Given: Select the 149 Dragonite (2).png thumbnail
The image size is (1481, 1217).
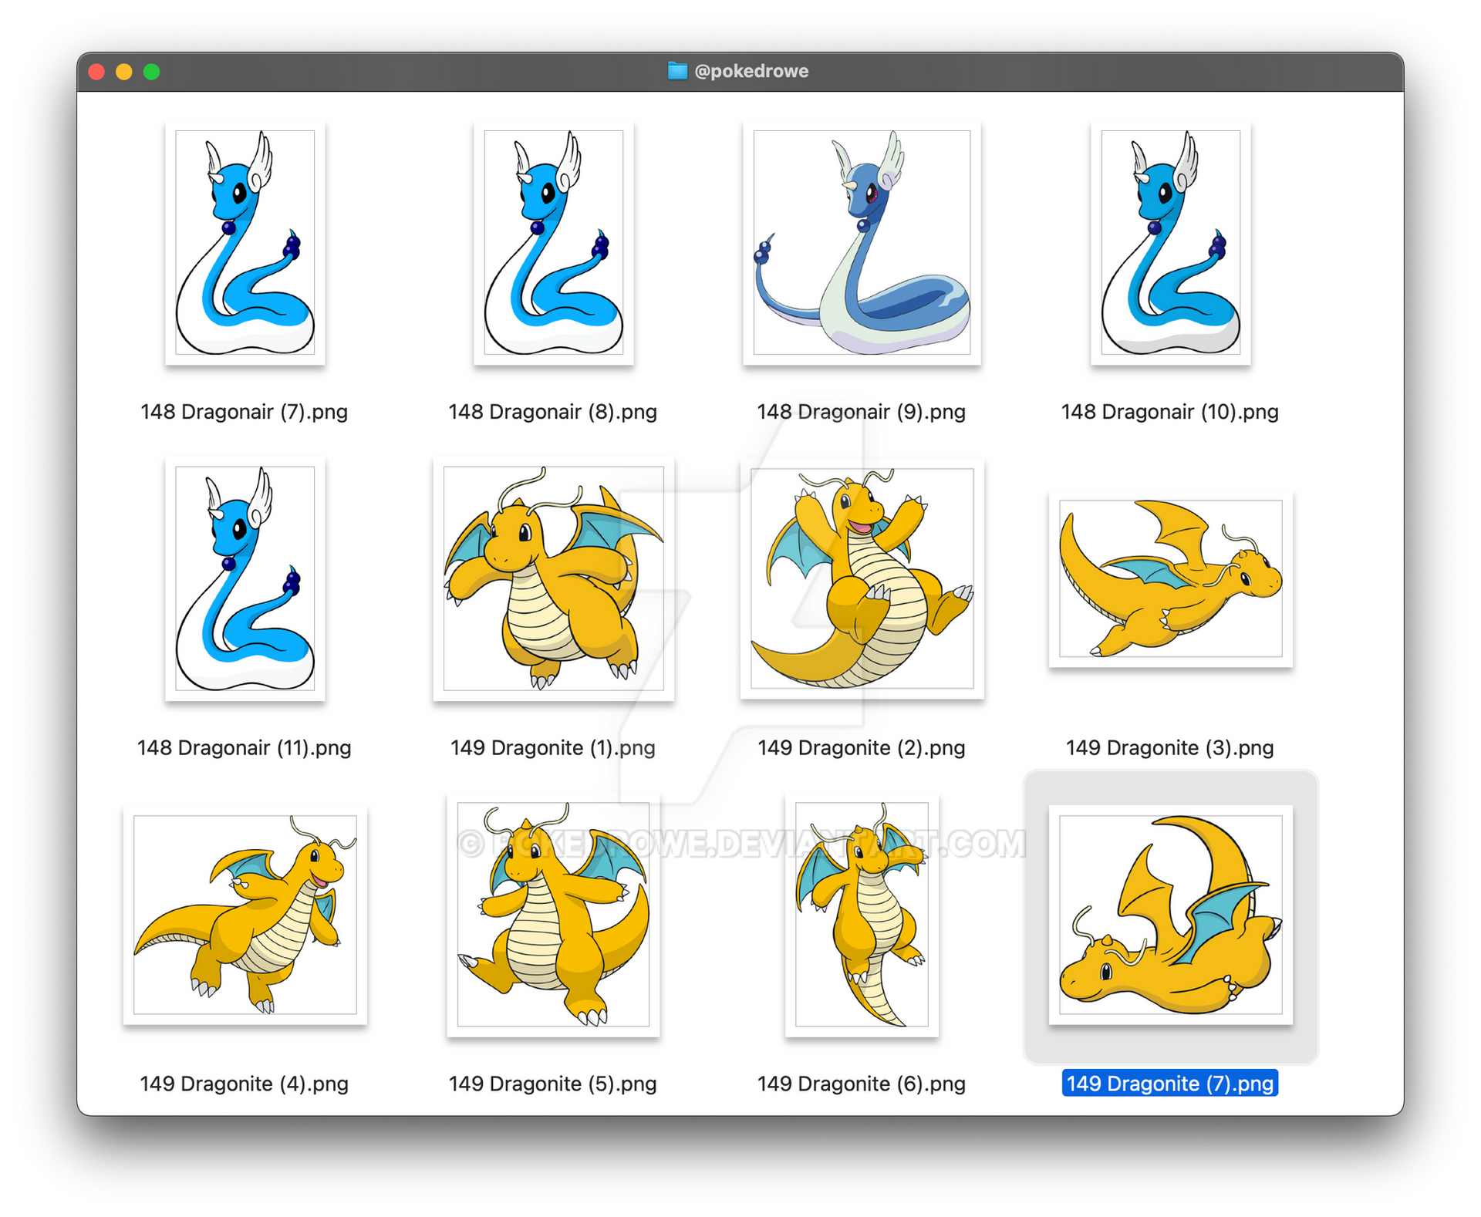Looking at the screenshot, I should 862,578.
